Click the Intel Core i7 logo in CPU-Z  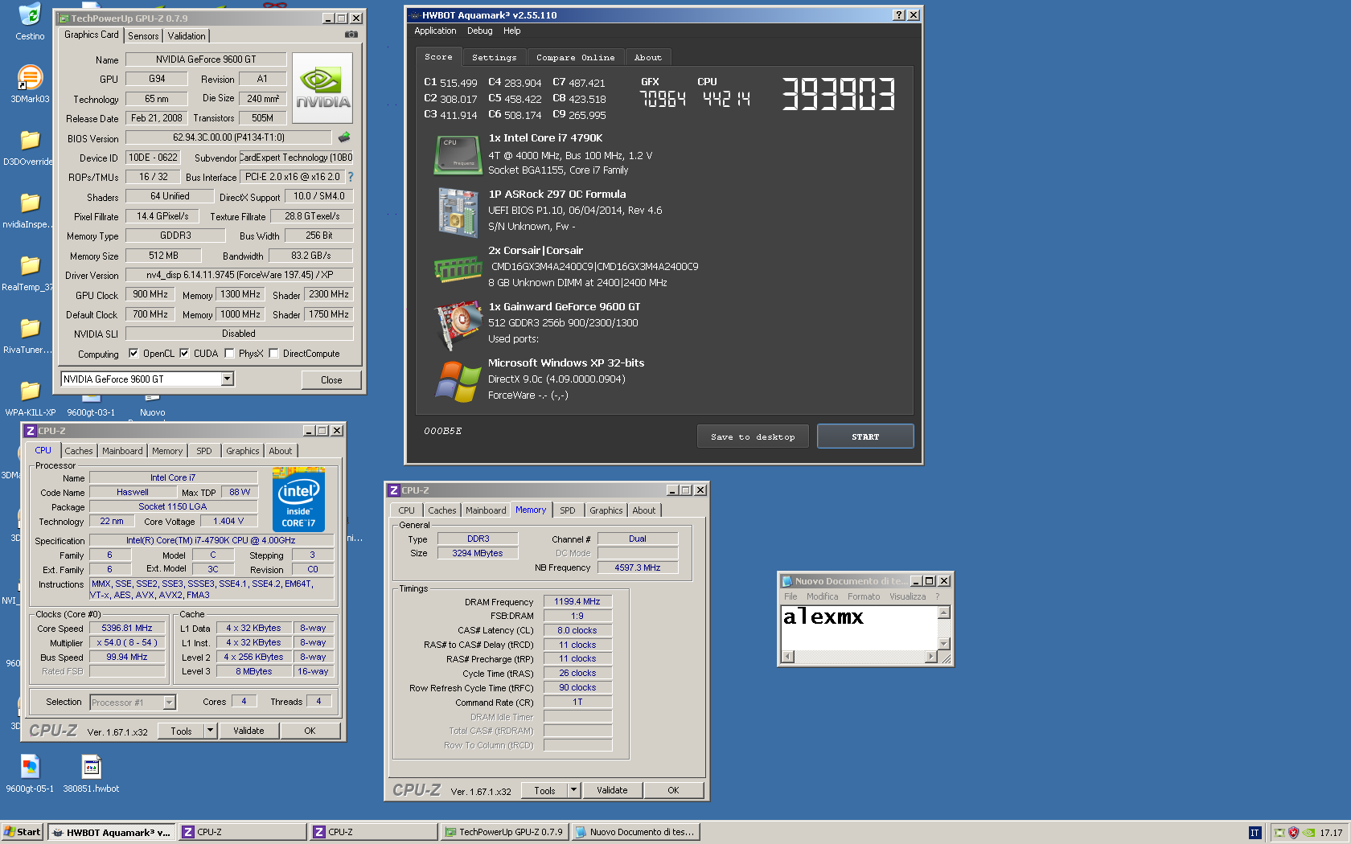pyautogui.click(x=298, y=499)
